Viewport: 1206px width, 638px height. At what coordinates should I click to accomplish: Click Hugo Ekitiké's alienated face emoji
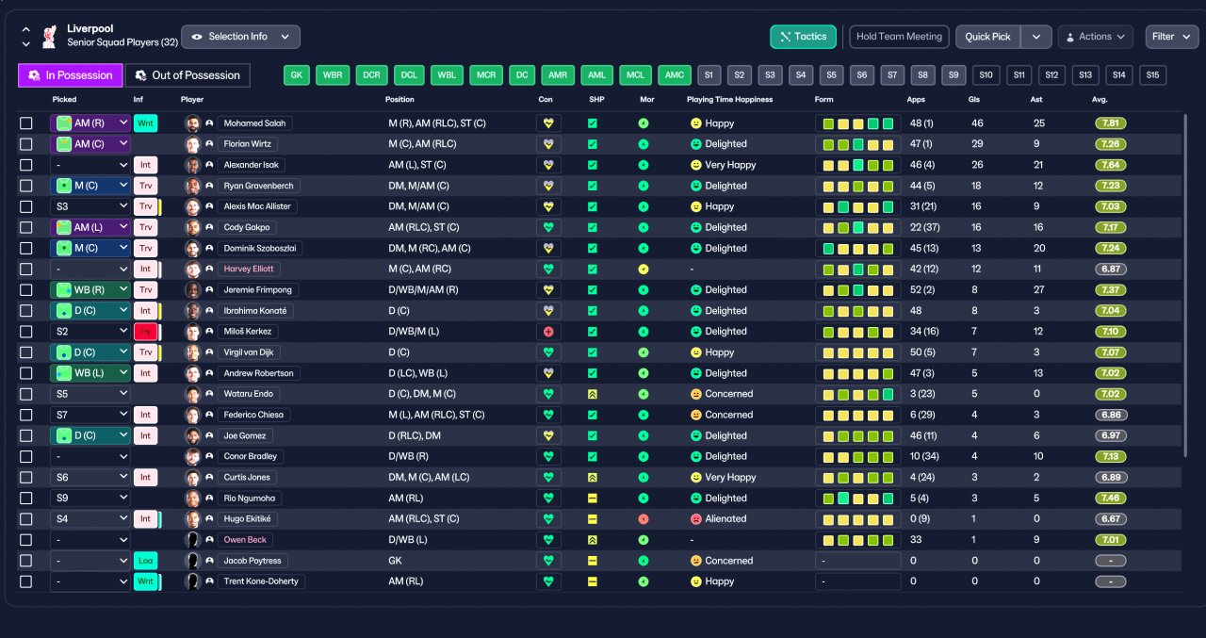[x=696, y=519]
